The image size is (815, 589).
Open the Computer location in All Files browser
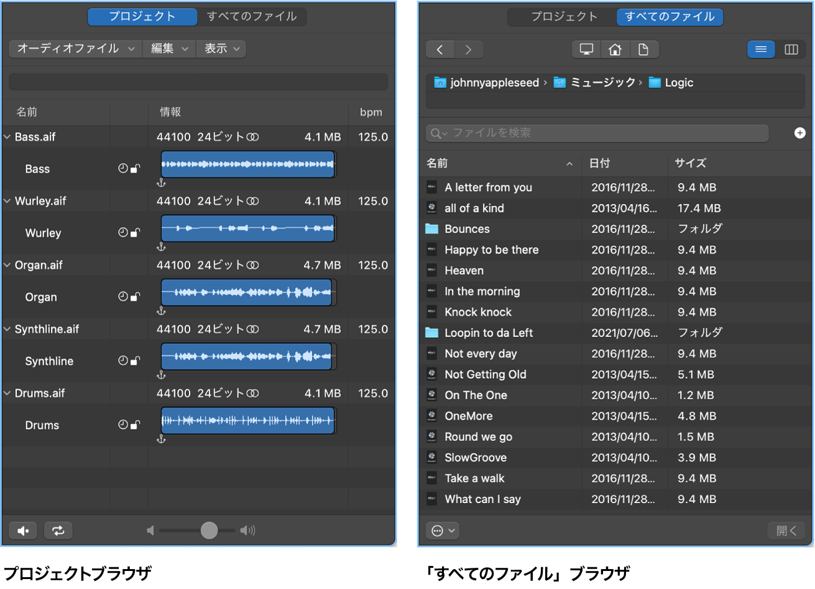pyautogui.click(x=586, y=49)
